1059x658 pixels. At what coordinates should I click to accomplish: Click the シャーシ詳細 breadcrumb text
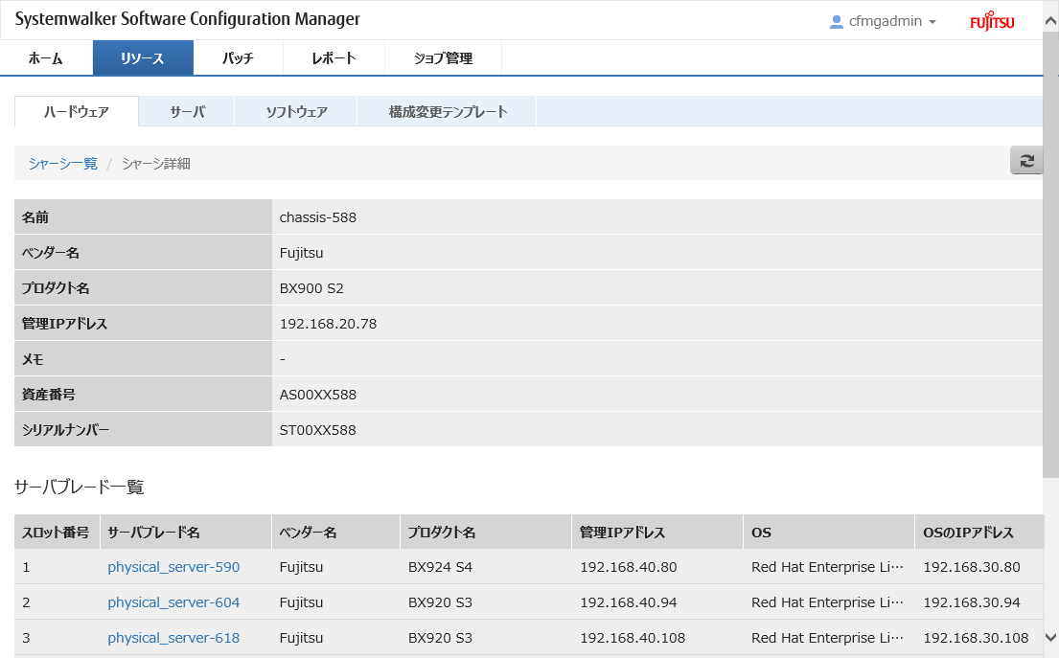click(156, 164)
